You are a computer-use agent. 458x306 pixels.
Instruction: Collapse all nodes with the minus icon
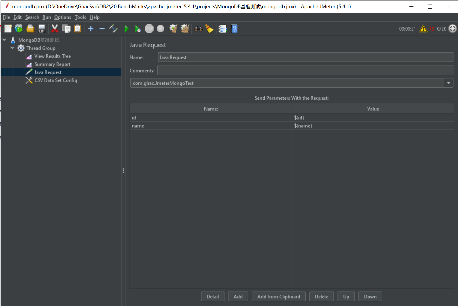coord(102,28)
